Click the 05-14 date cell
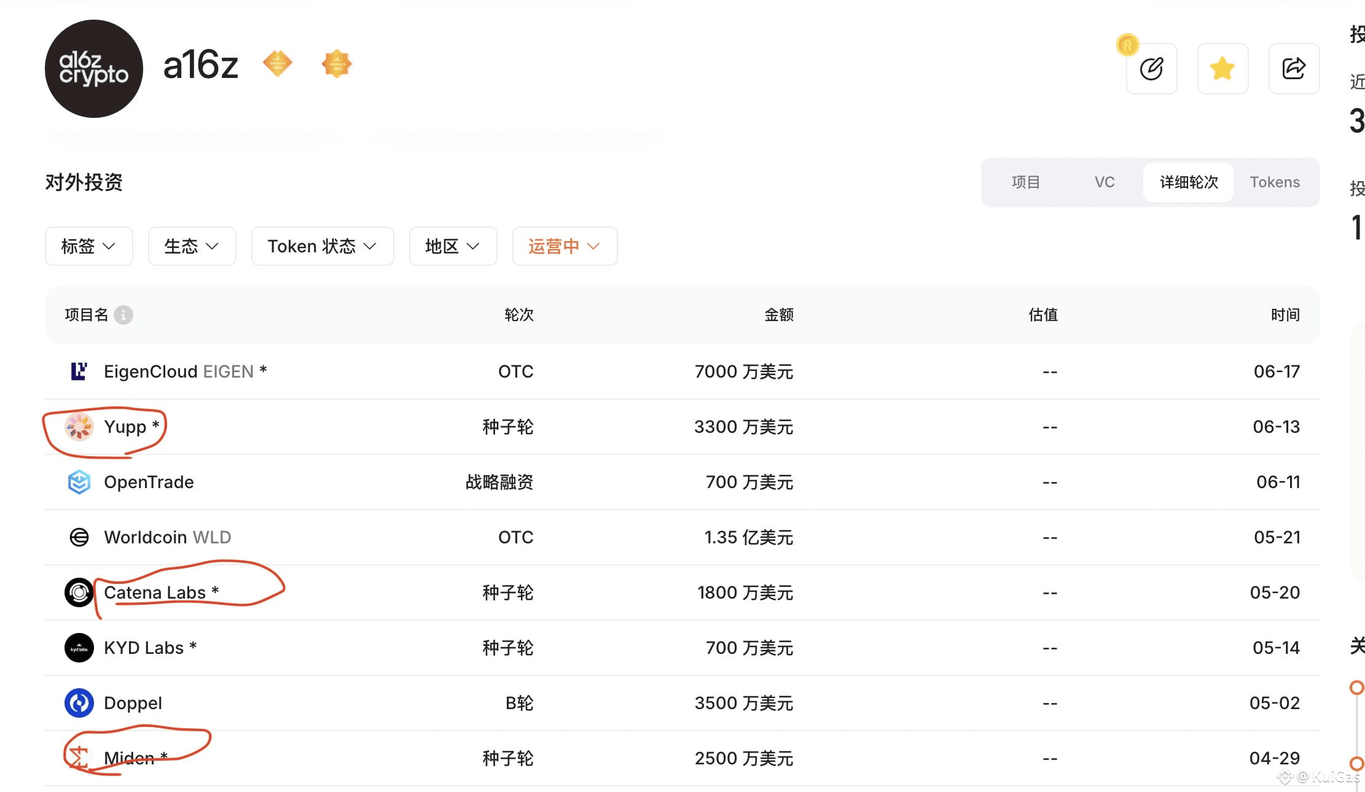The image size is (1365, 792). pyautogui.click(x=1277, y=648)
